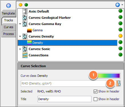Select the Axis: Default row

click(x=67, y=11)
